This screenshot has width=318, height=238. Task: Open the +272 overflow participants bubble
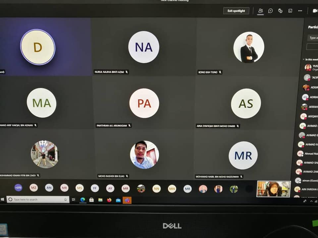click(18, 188)
